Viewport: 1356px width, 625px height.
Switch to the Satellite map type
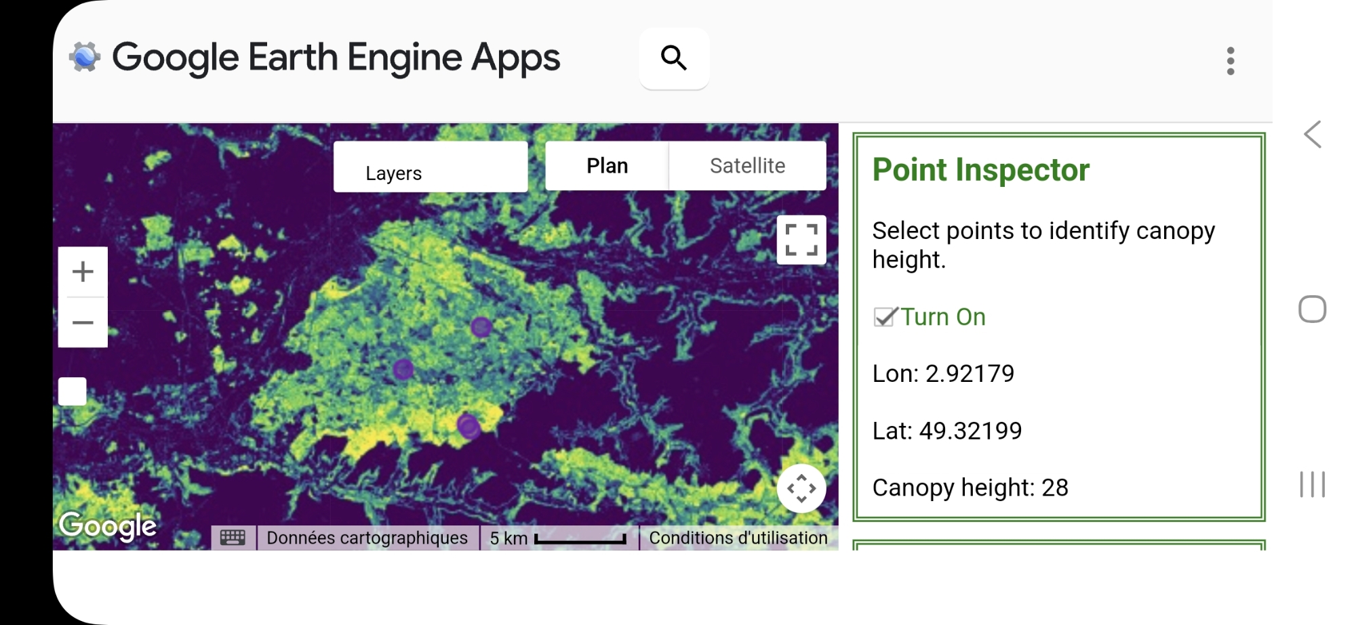click(x=747, y=166)
